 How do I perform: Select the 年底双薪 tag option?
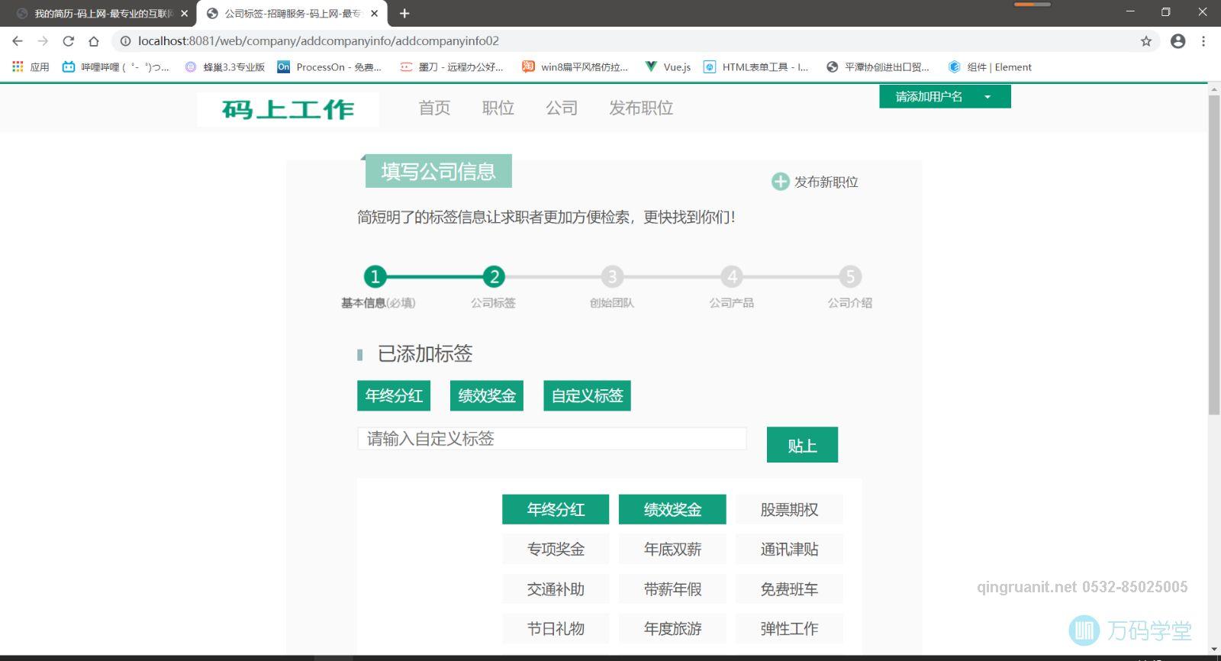click(x=672, y=550)
